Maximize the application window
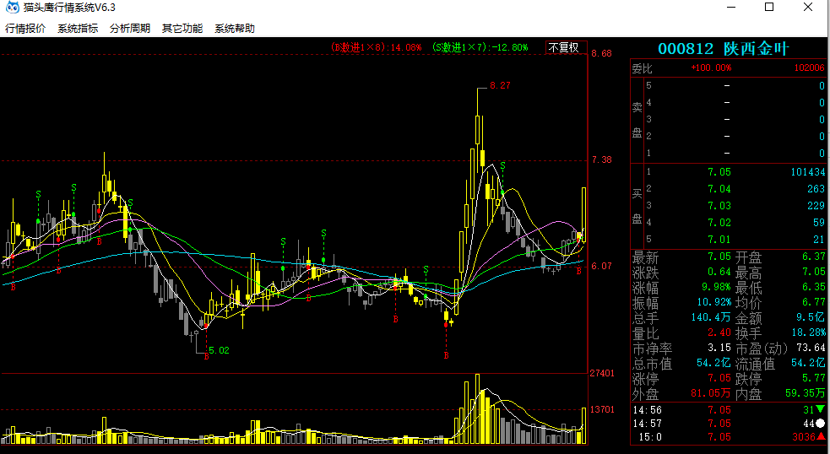Viewport: 830px width, 454px height. 769,8
